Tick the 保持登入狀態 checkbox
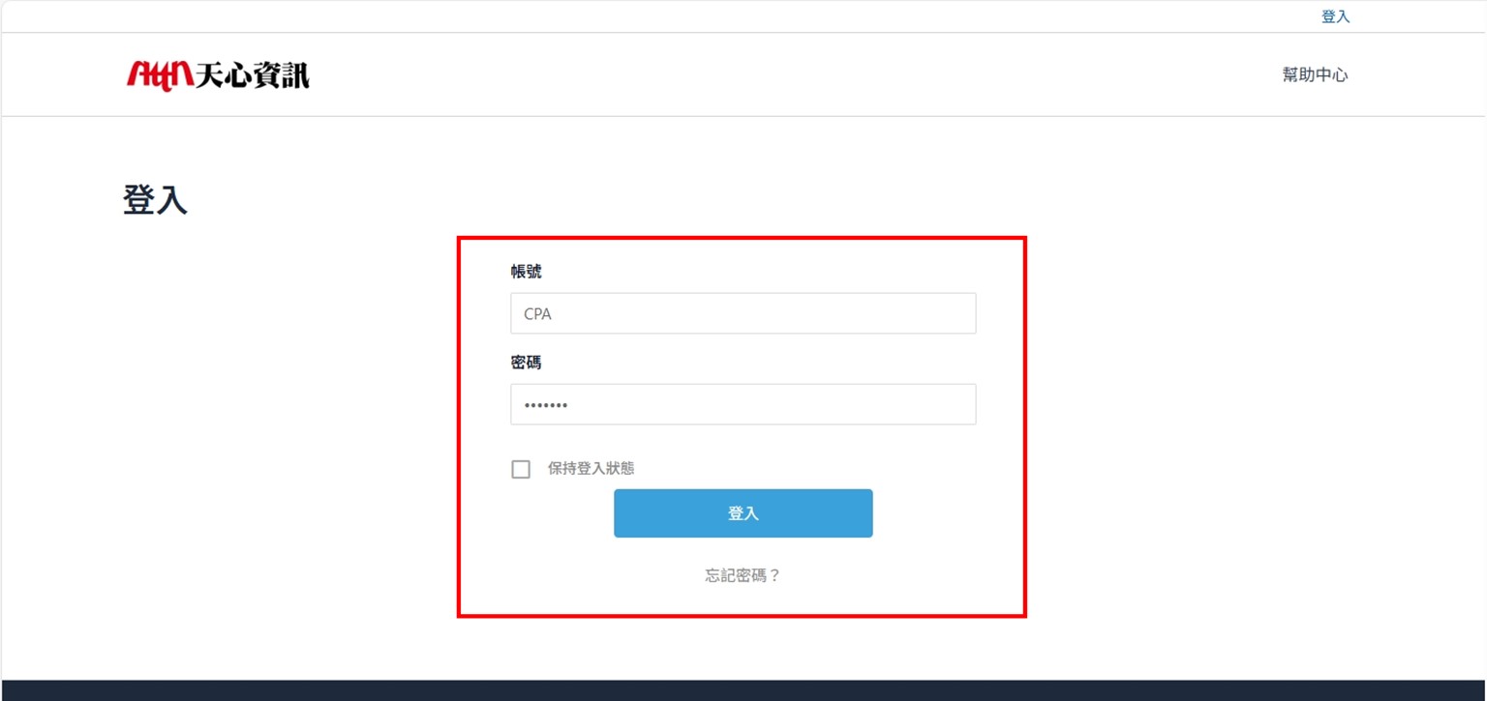 click(521, 469)
